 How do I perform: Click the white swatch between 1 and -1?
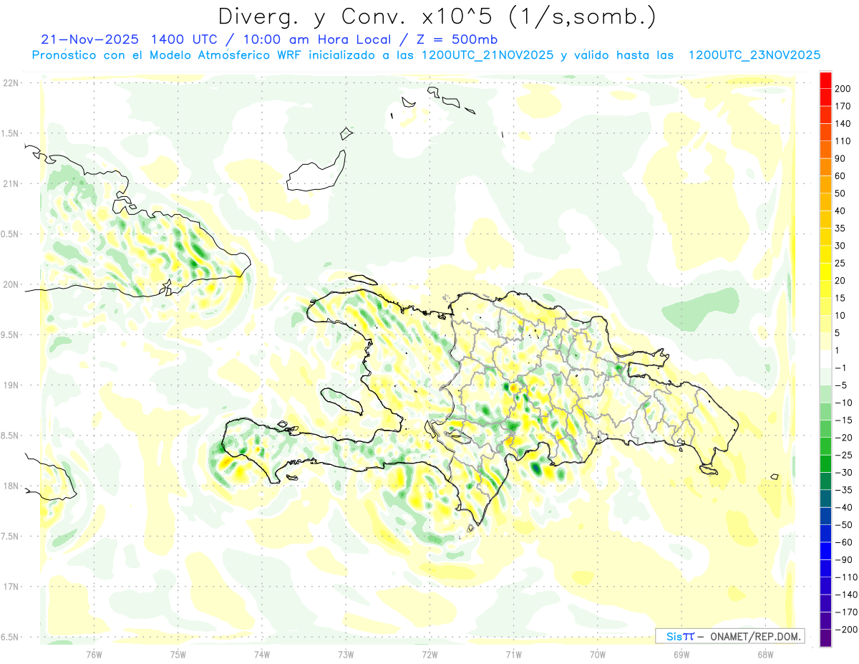(x=825, y=359)
